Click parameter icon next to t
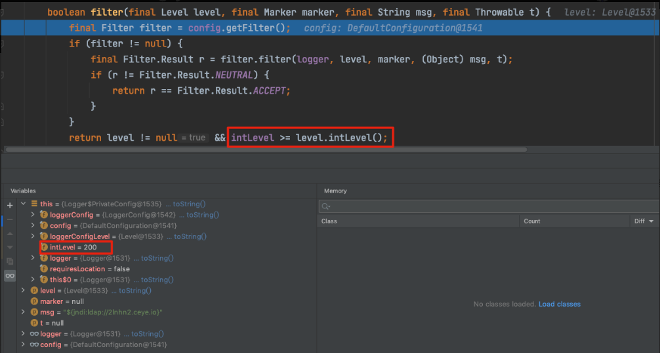 [x=35, y=323]
